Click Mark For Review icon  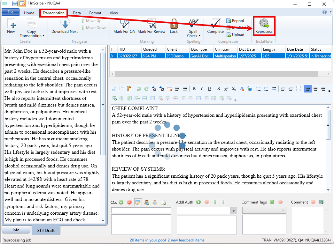(x=151, y=26)
